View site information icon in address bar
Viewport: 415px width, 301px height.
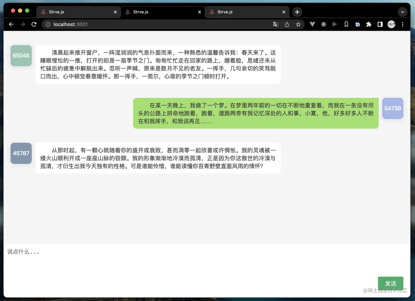[48, 24]
